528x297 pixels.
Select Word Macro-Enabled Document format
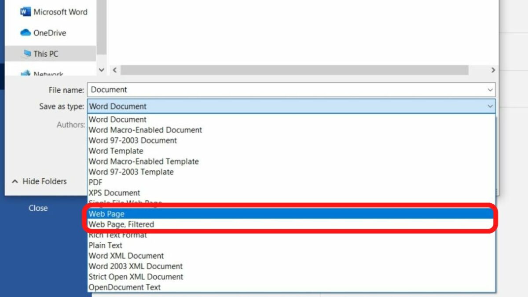(145, 130)
